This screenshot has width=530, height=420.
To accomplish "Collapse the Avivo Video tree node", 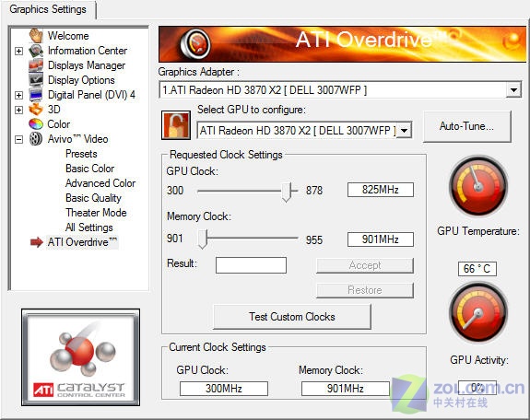I will click(x=19, y=139).
